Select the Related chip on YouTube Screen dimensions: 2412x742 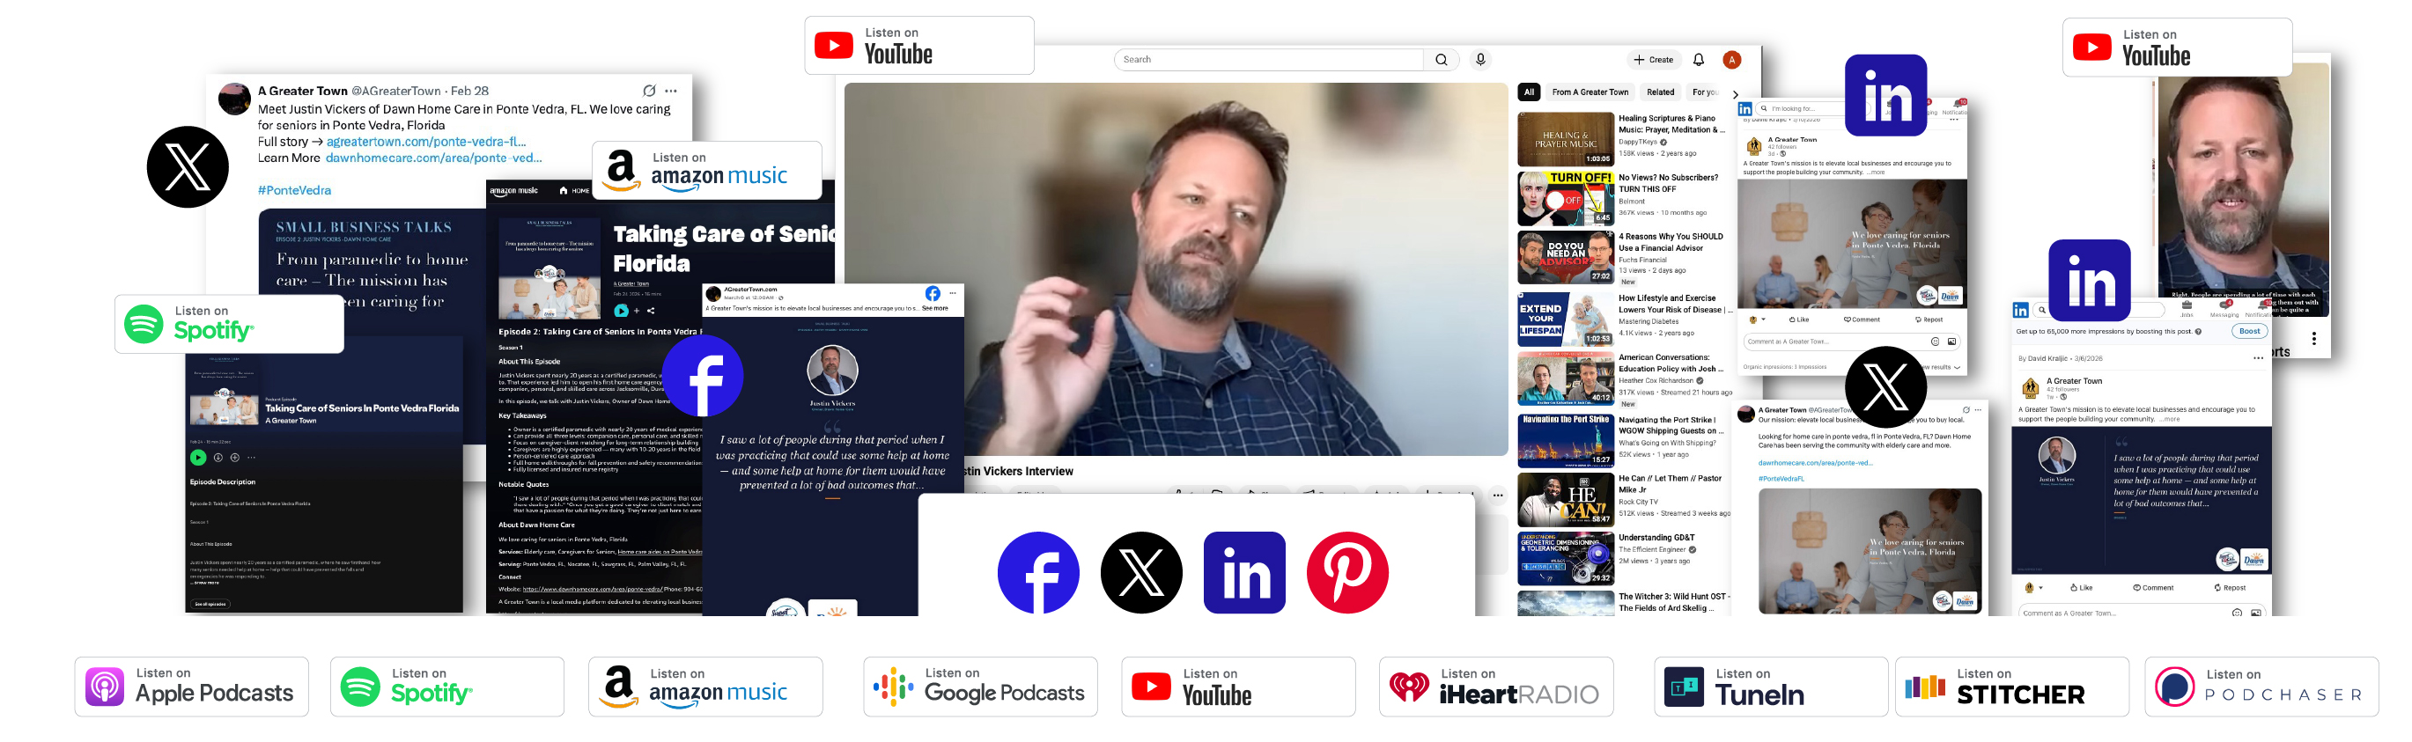tap(1660, 92)
